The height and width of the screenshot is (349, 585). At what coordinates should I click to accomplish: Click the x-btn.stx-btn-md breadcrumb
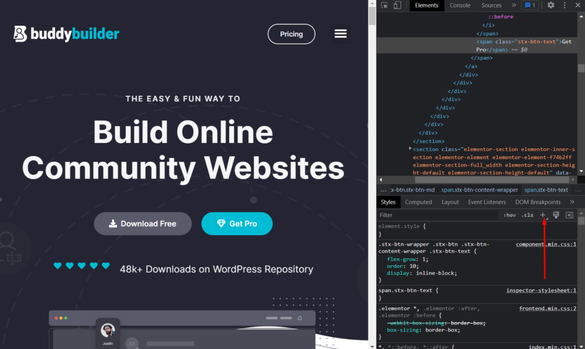(412, 190)
